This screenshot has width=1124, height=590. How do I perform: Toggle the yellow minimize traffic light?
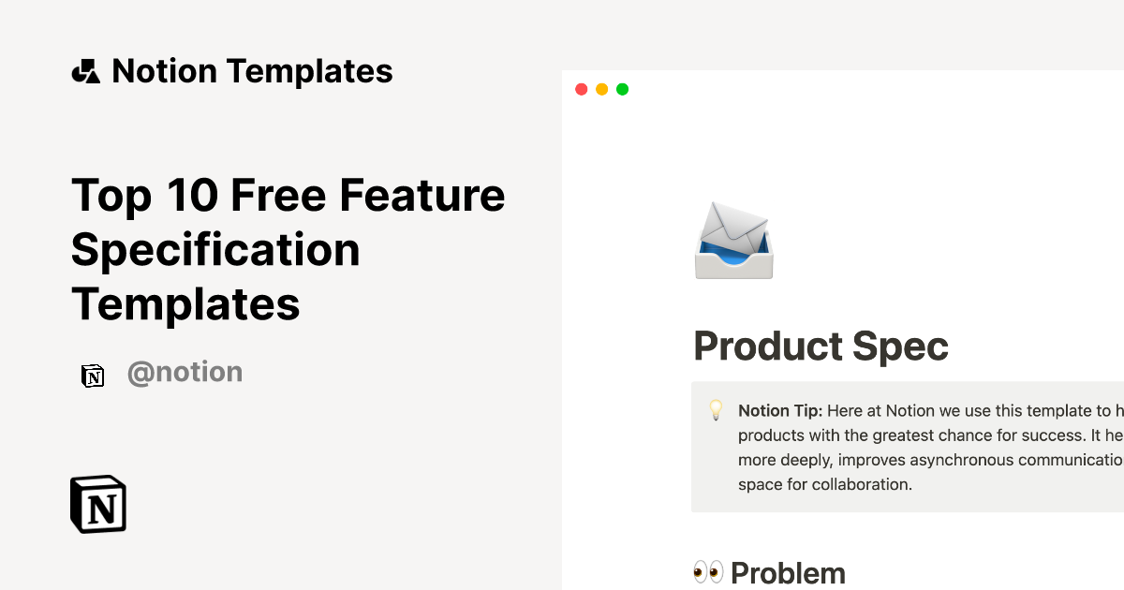(x=602, y=89)
